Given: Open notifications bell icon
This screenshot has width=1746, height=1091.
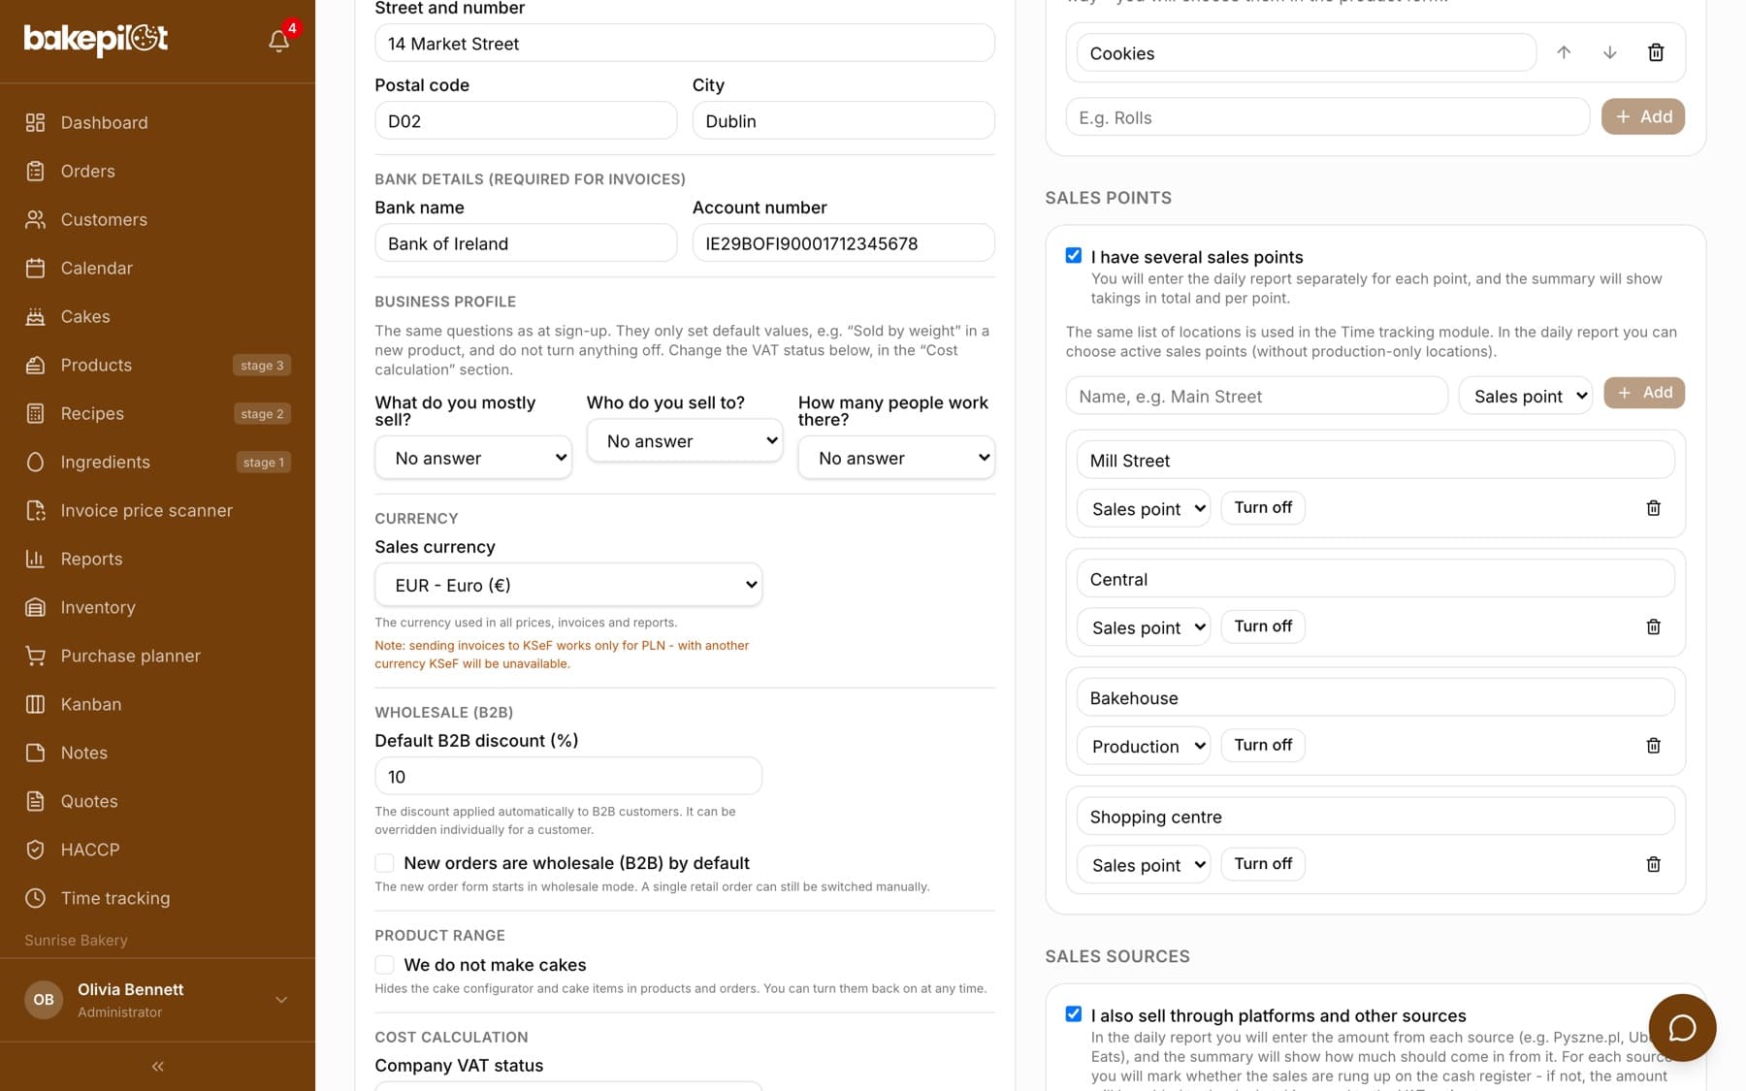Looking at the screenshot, I should (x=278, y=40).
